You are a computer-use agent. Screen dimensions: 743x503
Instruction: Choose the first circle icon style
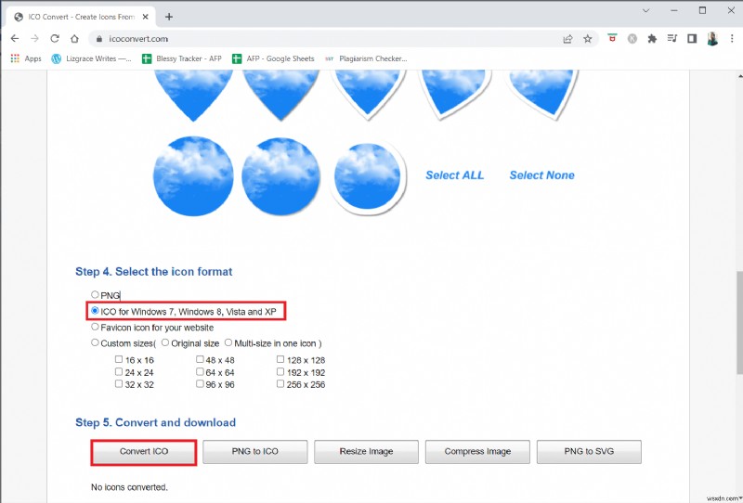click(x=193, y=176)
